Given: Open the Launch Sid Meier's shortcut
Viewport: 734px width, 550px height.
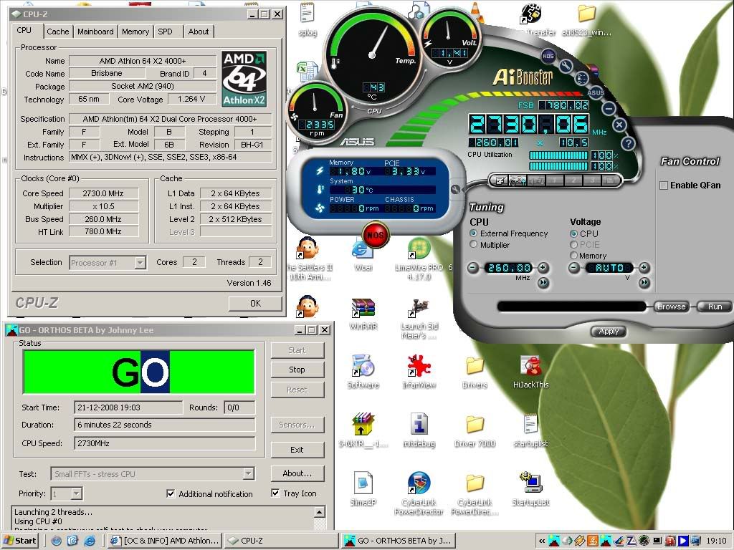Looking at the screenshot, I should pos(419,319).
